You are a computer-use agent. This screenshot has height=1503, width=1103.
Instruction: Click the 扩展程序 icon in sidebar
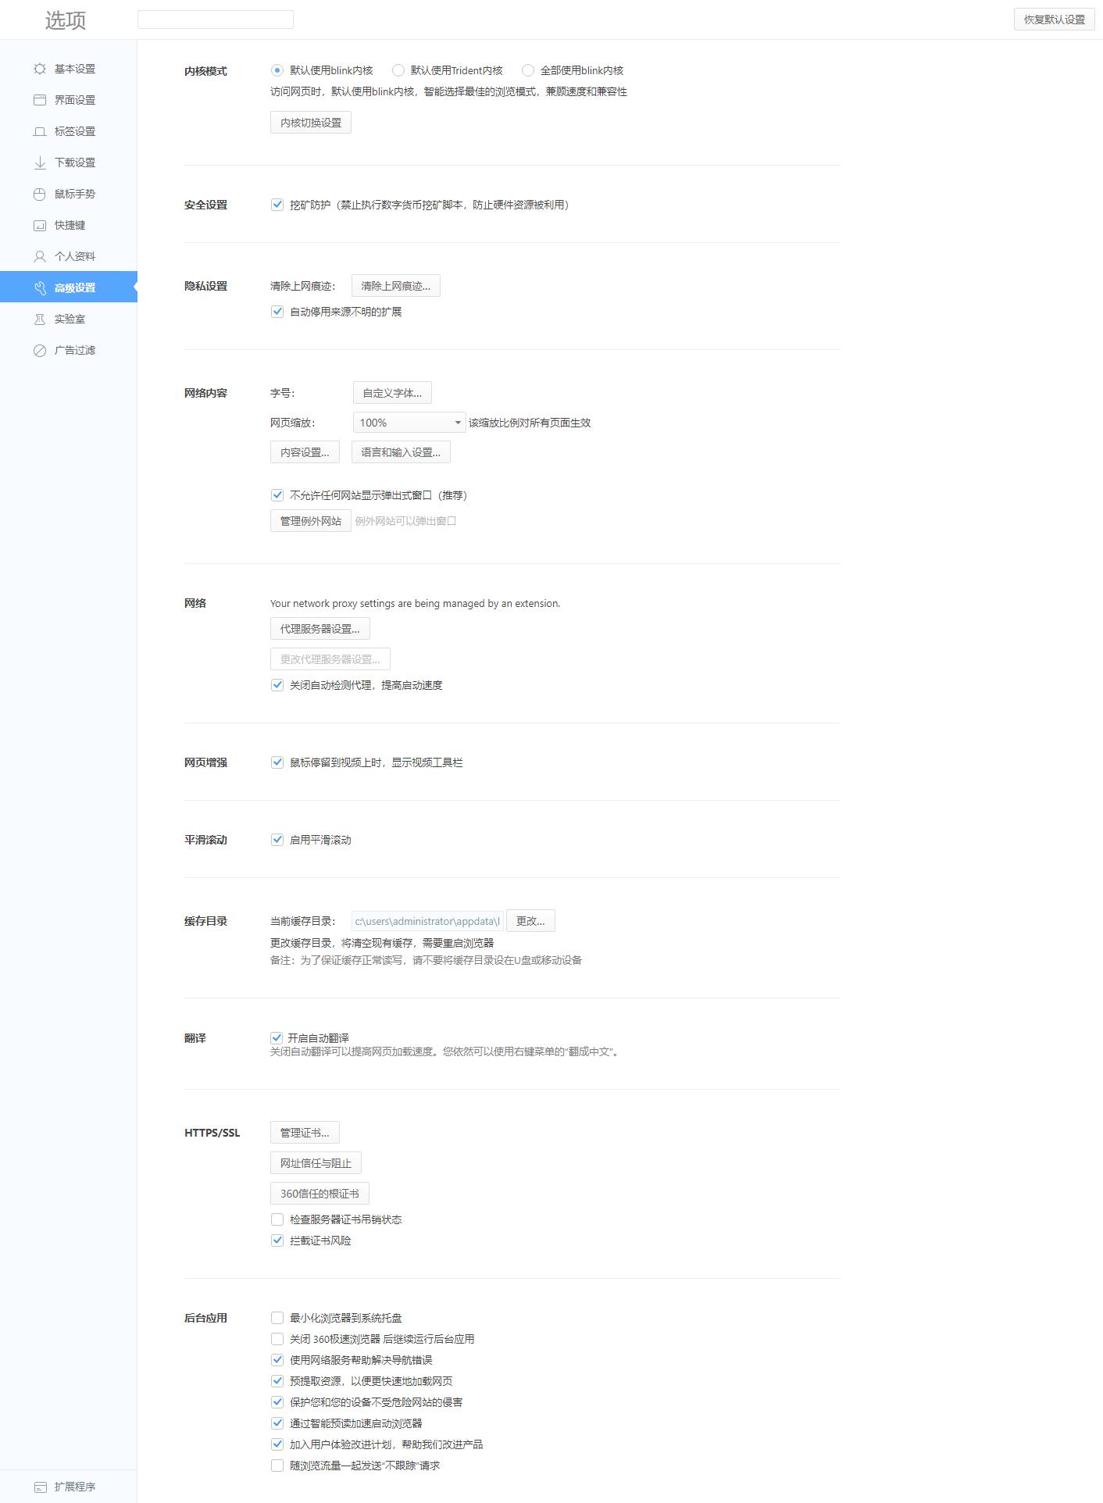(40, 1487)
